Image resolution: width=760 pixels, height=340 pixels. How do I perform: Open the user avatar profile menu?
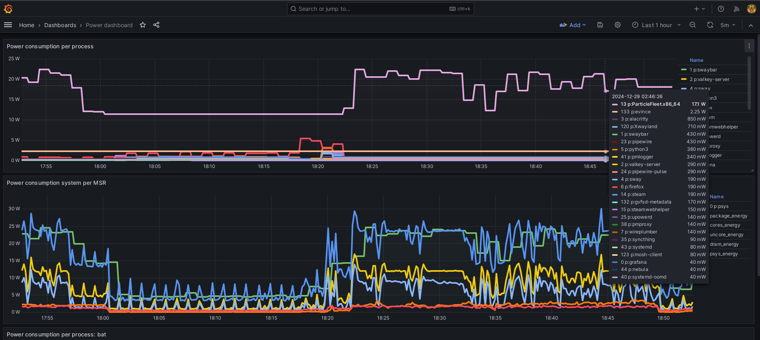coord(752,9)
